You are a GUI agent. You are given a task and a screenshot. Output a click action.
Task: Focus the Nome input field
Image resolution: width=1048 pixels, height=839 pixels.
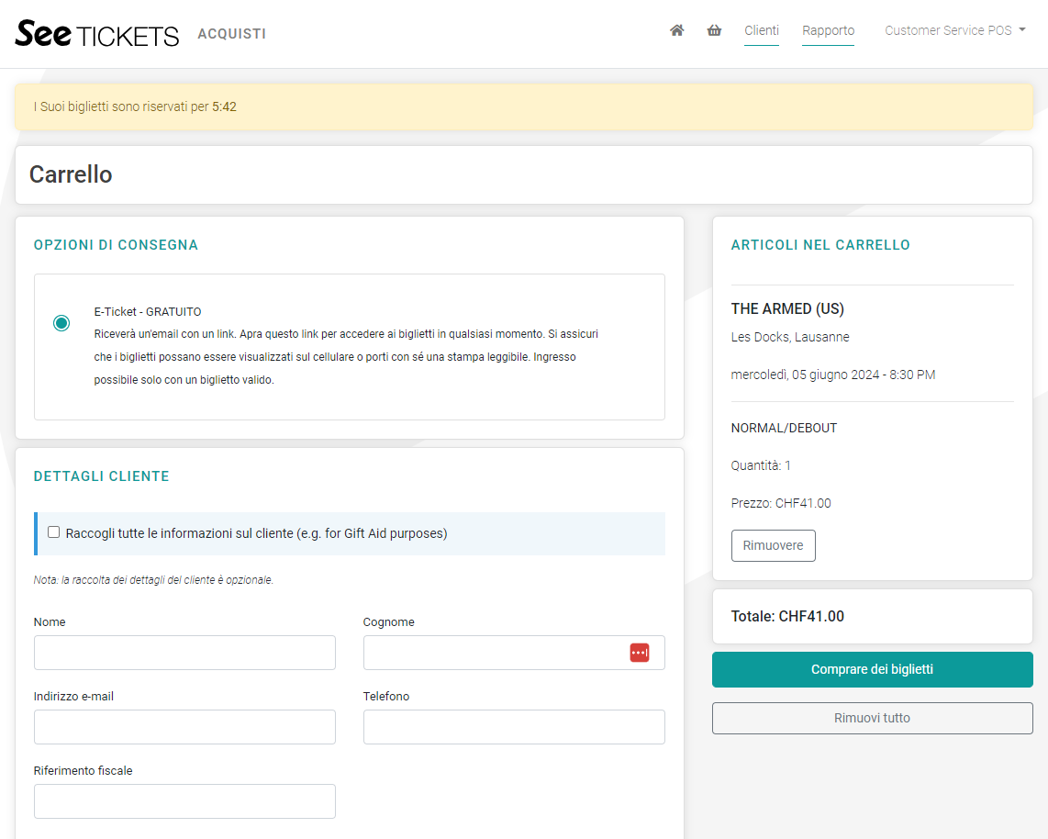[x=184, y=653]
